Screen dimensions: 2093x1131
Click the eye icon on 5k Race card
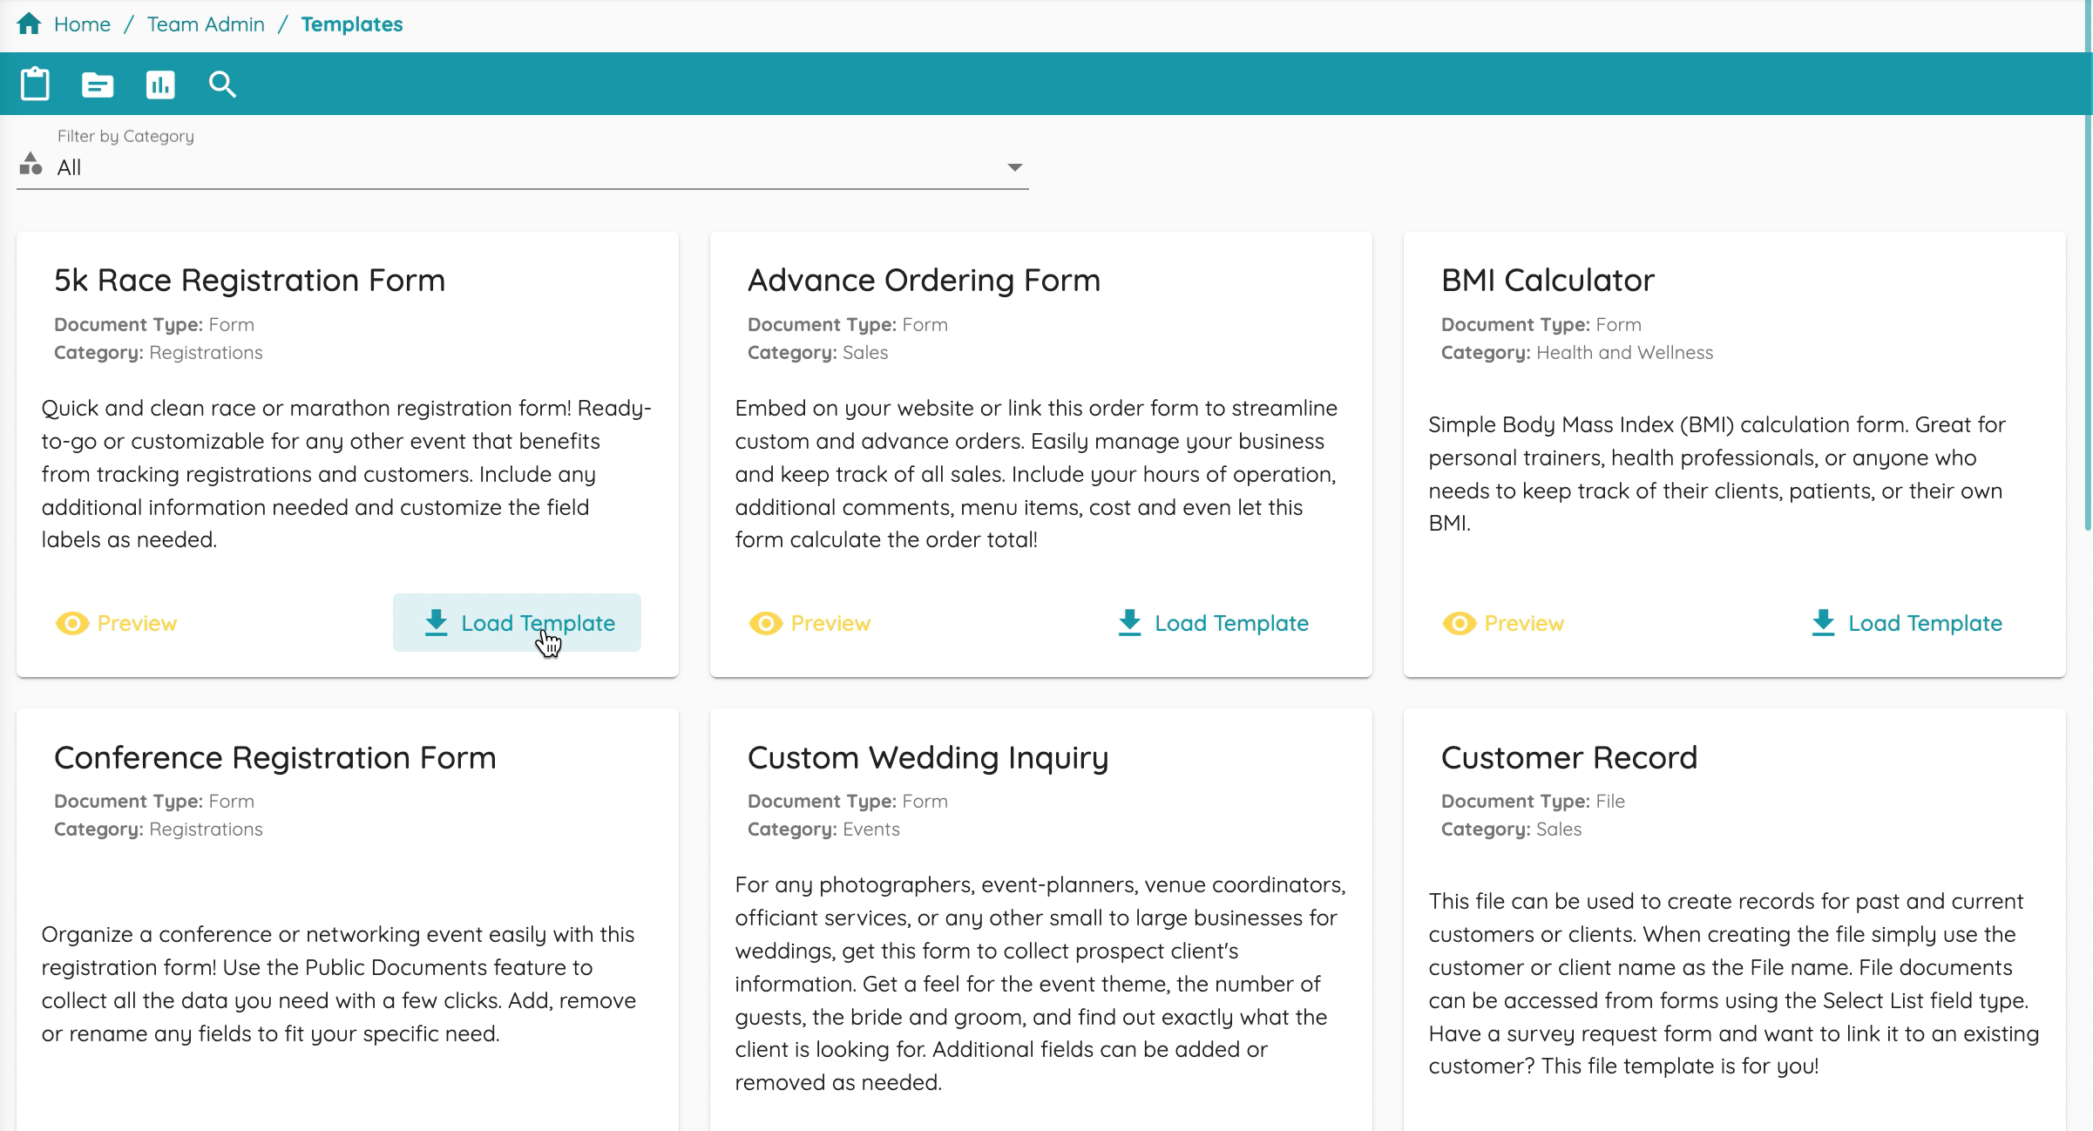click(x=72, y=623)
